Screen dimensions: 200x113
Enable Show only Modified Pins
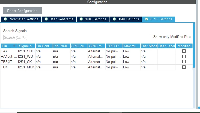(x=150, y=37)
